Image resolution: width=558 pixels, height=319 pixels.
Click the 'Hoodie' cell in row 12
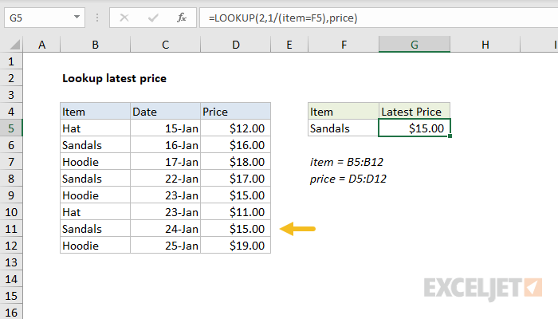[95, 246]
